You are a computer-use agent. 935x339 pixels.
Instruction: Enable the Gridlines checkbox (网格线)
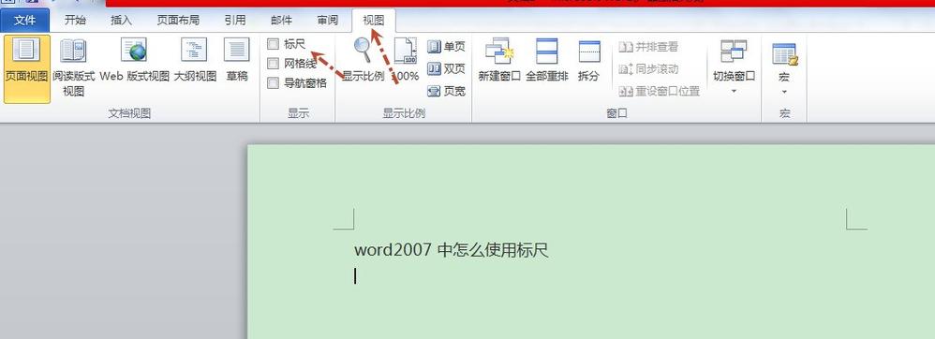[x=274, y=64]
